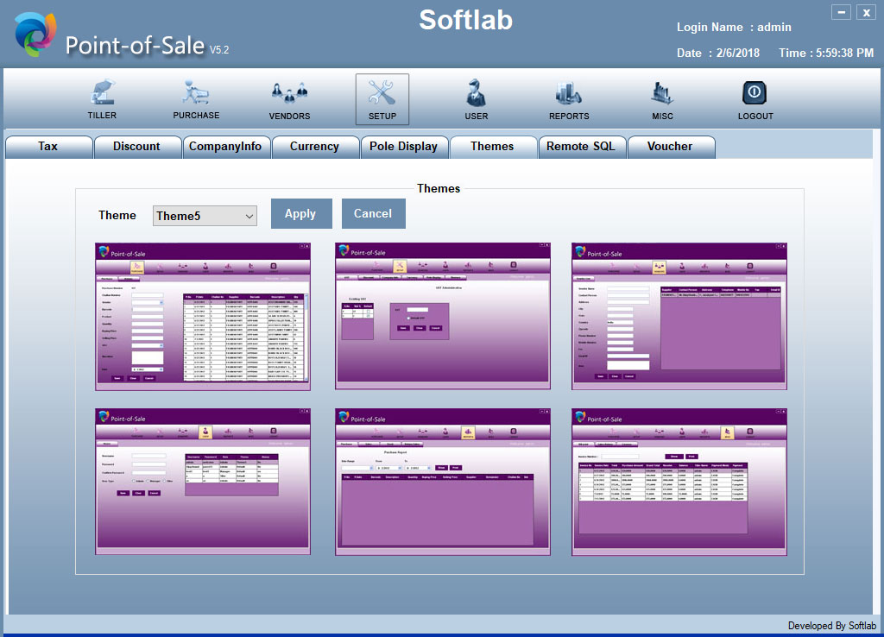884x637 pixels.
Task: Click the Logout power icon
Action: (x=755, y=93)
